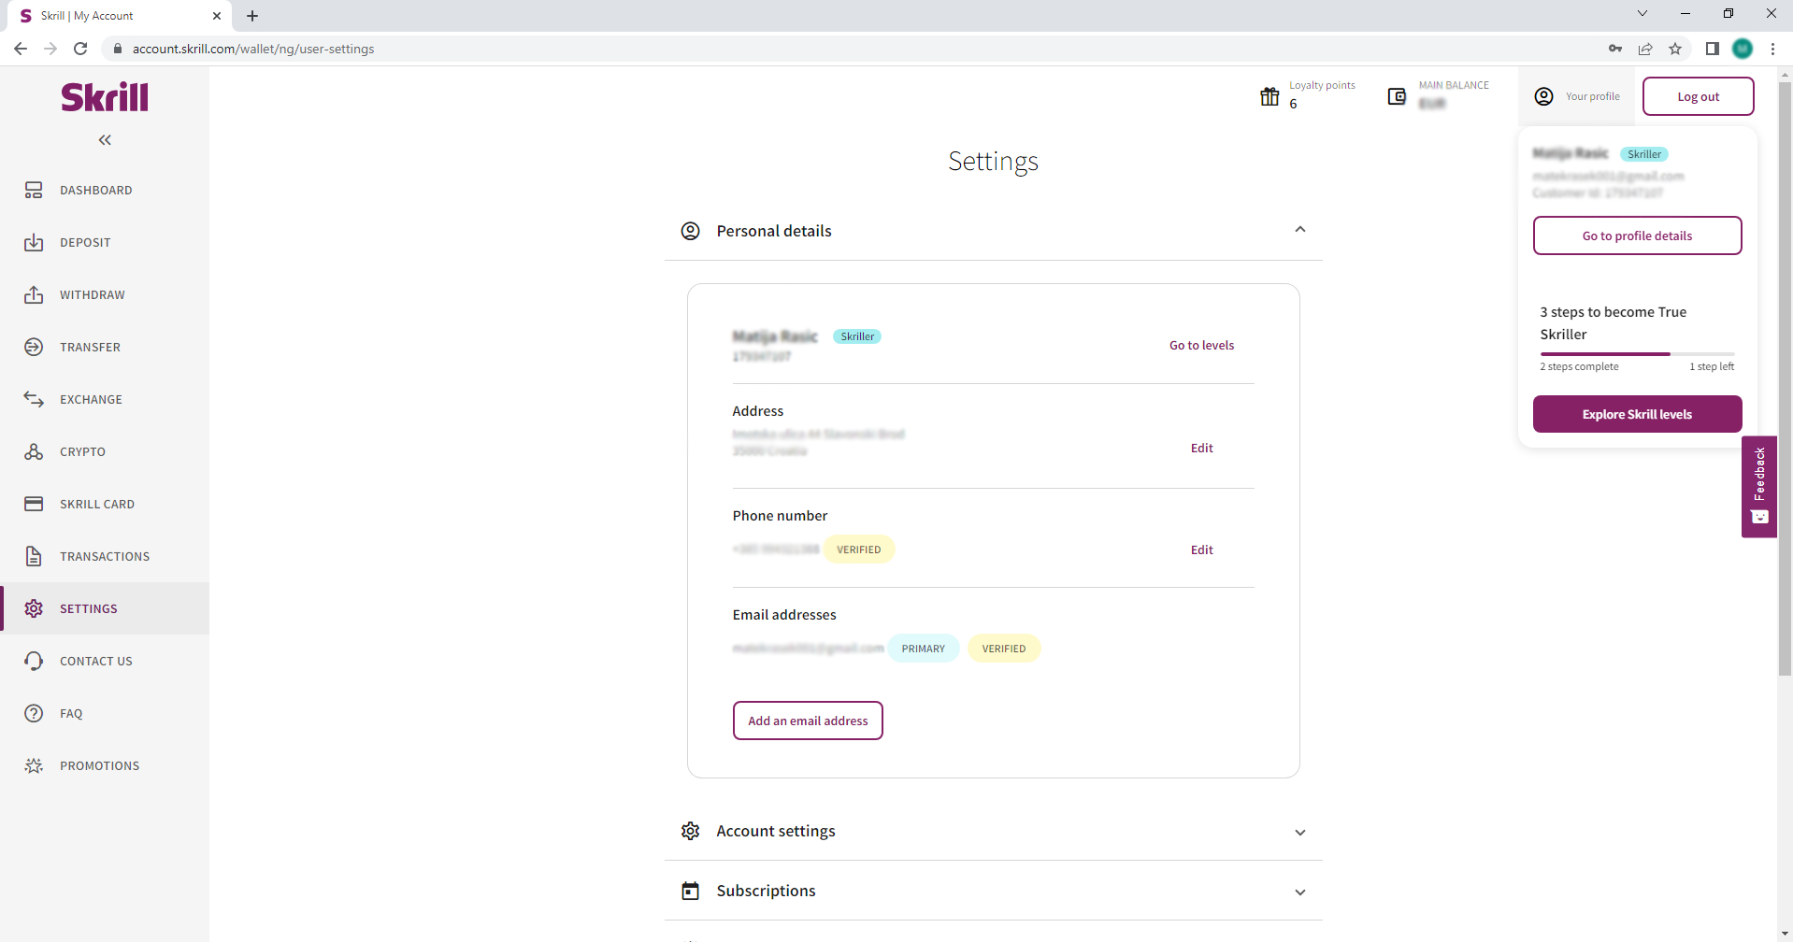The height and width of the screenshot is (942, 1793).
Task: Open Deposit from the sidebar menu
Action: 105,242
